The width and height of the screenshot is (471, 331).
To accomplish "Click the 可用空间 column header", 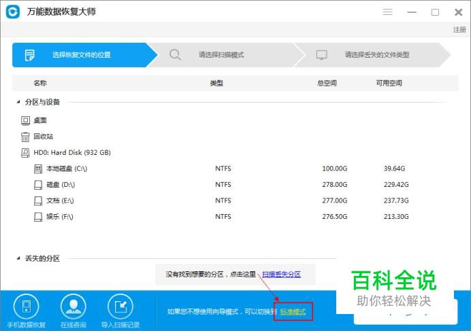I will point(389,83).
